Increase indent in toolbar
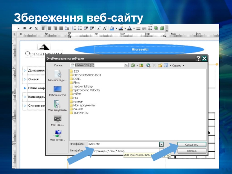Viewport: 232px width, 174px height. tap(92, 28)
